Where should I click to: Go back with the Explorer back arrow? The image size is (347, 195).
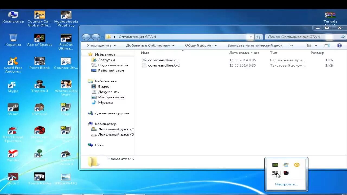(86, 37)
